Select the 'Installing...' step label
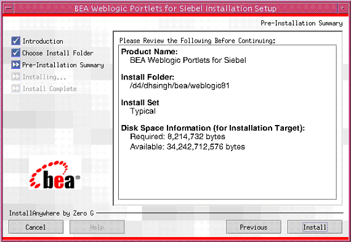 [x=44, y=77]
